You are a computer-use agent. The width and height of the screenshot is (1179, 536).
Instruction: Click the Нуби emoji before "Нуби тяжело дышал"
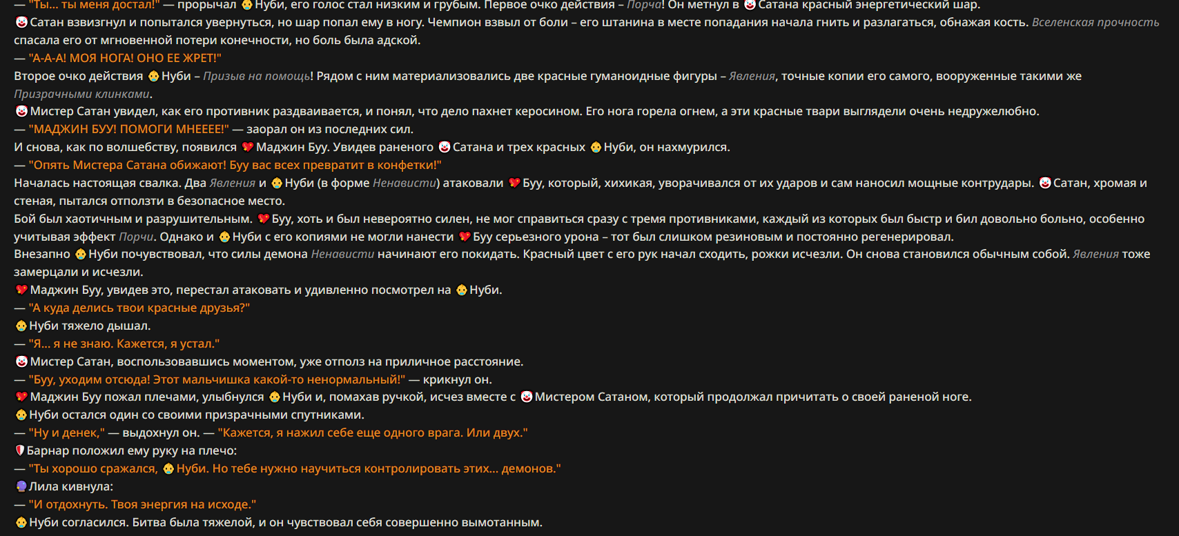pyautogui.click(x=21, y=326)
